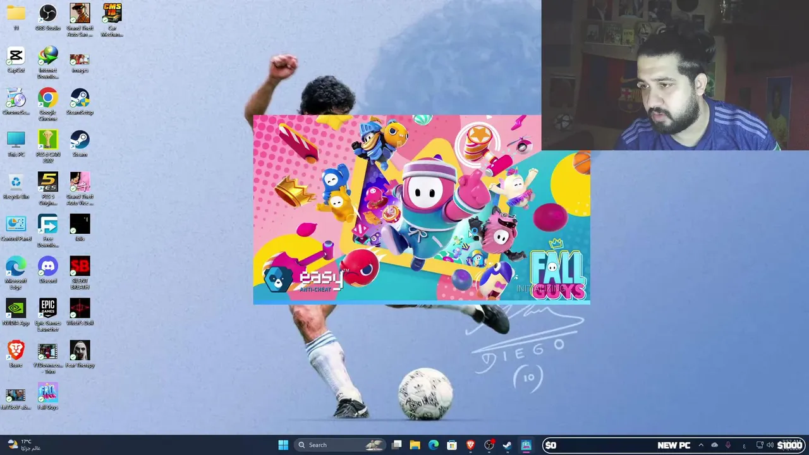Open the CapCut desktop shortcut
Screen dimensions: 809x455
[16, 60]
